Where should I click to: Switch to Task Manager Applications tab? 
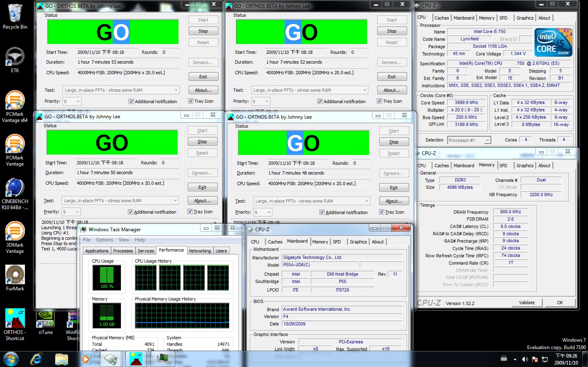tap(97, 251)
